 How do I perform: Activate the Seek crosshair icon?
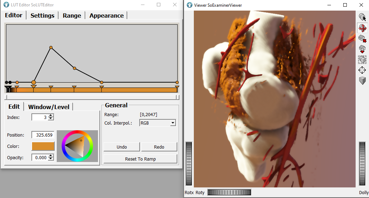362,70
